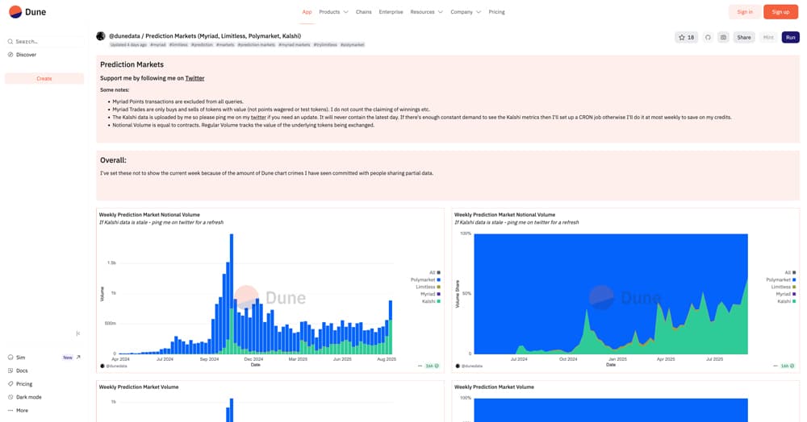
Task: Open Sim via its external link arrow
Action: pos(78,358)
